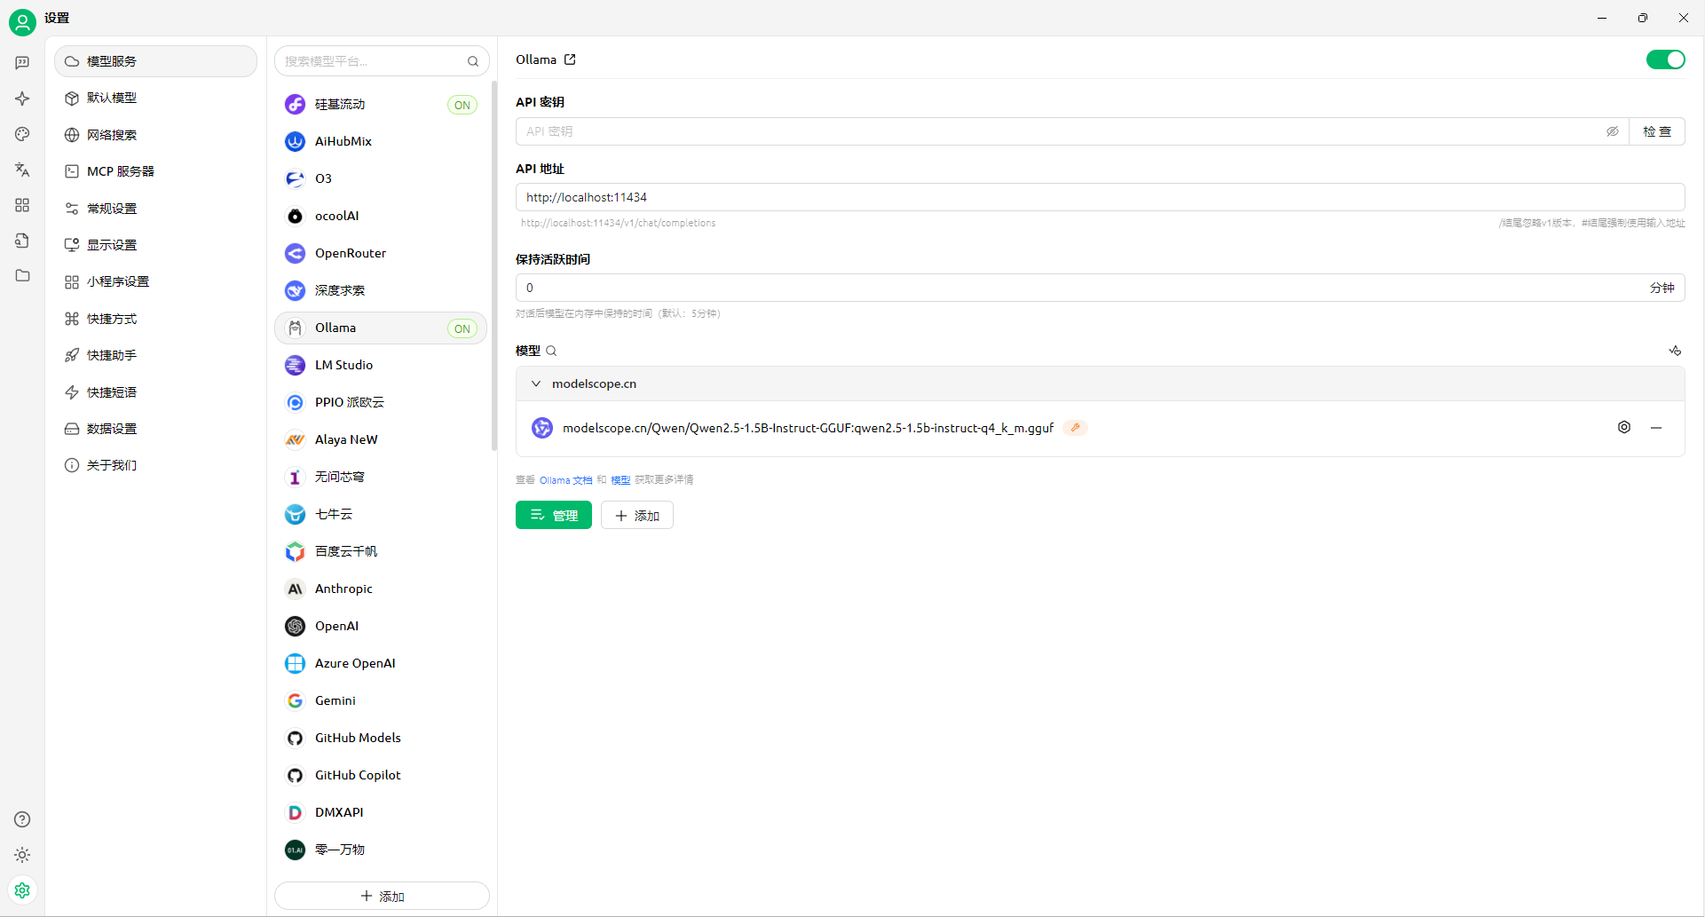Disable the Ollama provider toggle switch
Image resolution: width=1705 pixels, height=917 pixels.
click(1665, 59)
